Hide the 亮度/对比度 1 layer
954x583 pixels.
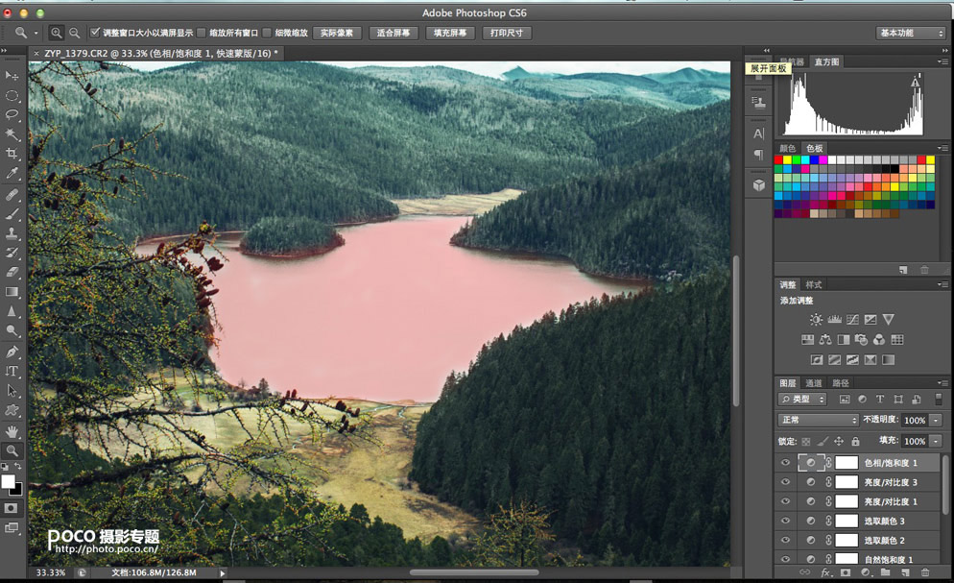(785, 501)
